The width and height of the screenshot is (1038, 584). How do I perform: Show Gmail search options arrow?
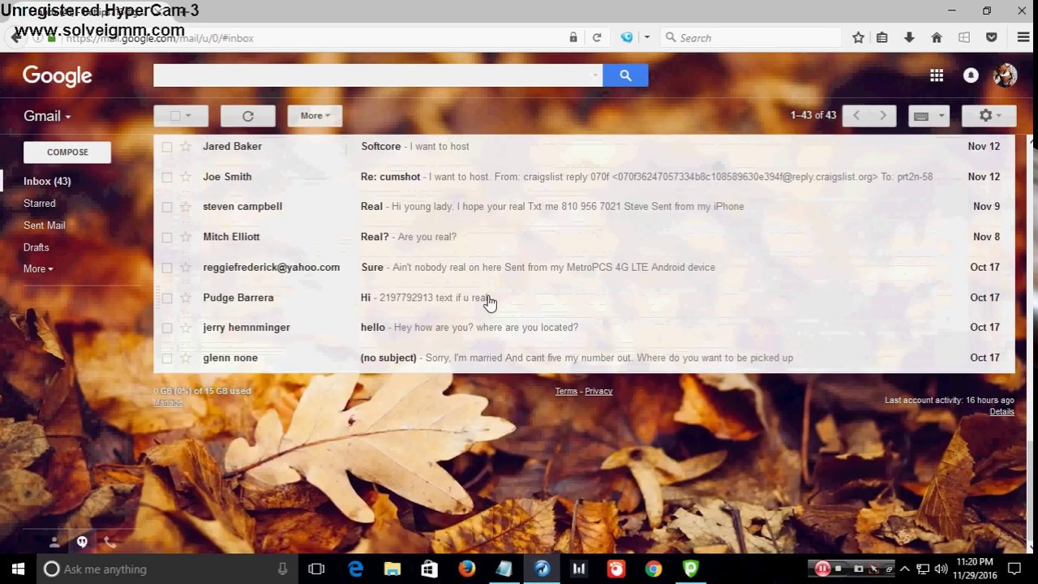[595, 75]
